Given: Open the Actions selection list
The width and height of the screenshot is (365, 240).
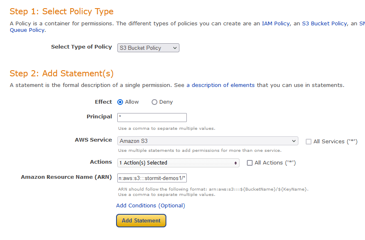Looking at the screenshot, I should point(178,163).
